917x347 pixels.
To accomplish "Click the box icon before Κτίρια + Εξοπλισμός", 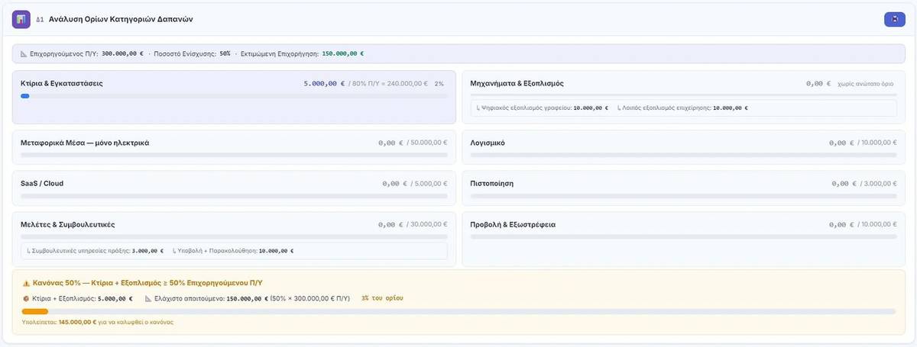I will (26, 298).
